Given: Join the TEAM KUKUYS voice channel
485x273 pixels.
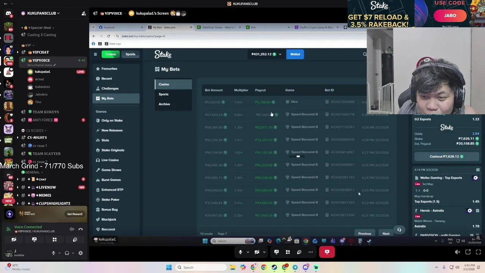Looking at the screenshot, I should coord(45,112).
